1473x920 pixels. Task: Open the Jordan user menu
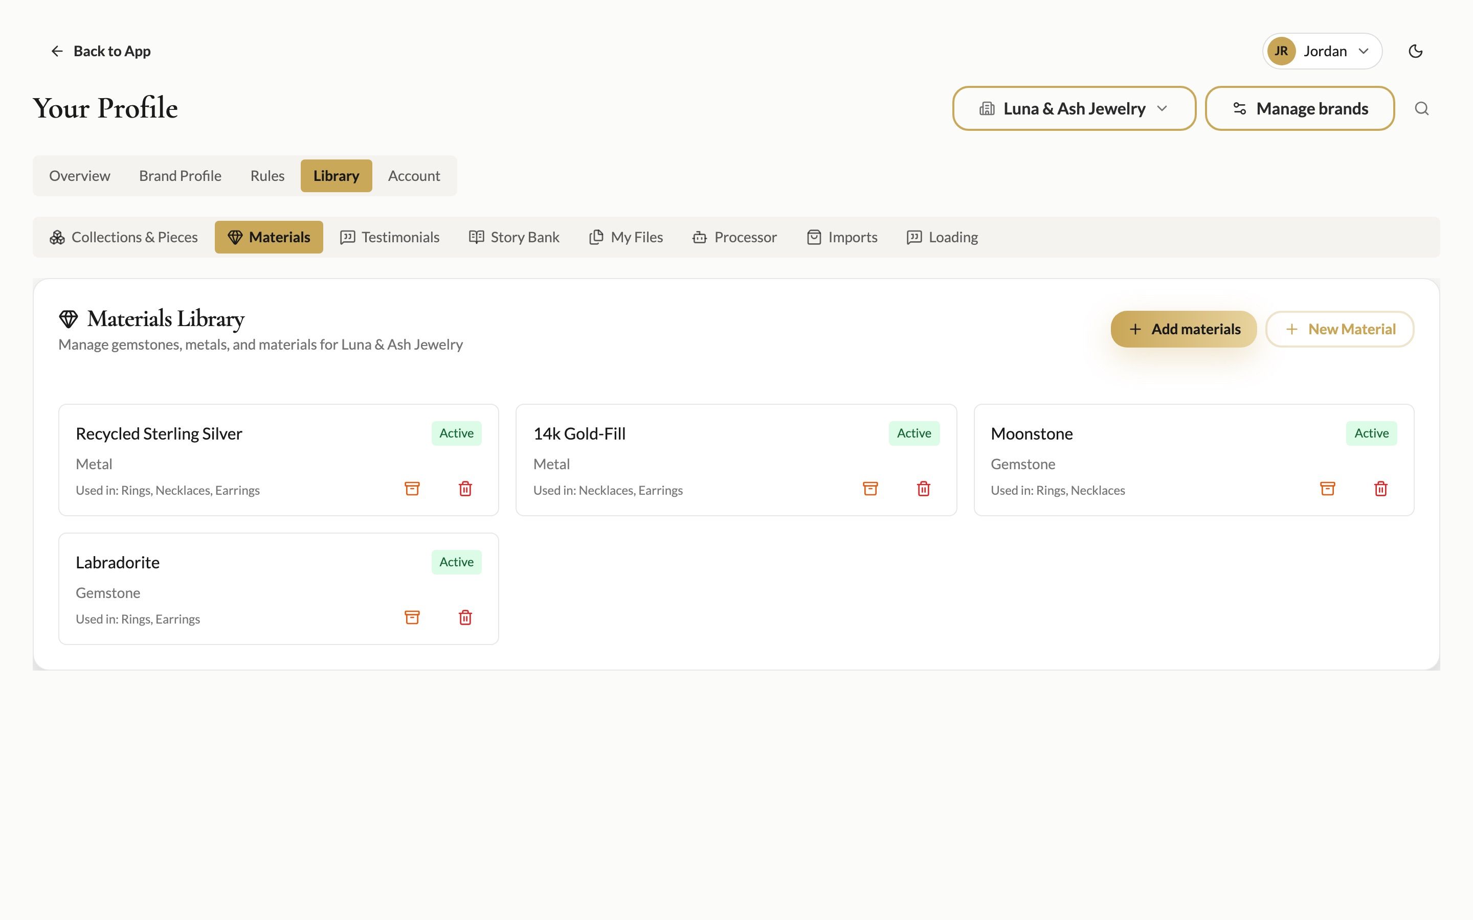1322,51
